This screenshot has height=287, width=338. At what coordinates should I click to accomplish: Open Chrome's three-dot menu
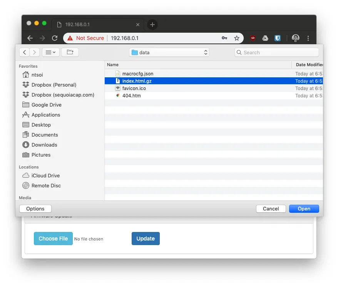(x=308, y=38)
